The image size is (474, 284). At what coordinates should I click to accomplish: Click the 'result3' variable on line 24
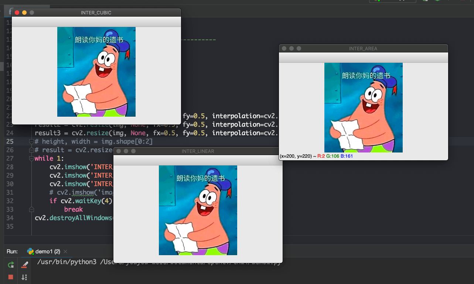(x=47, y=133)
